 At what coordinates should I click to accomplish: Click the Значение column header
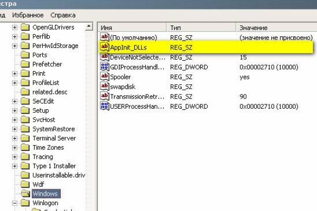[275, 27]
